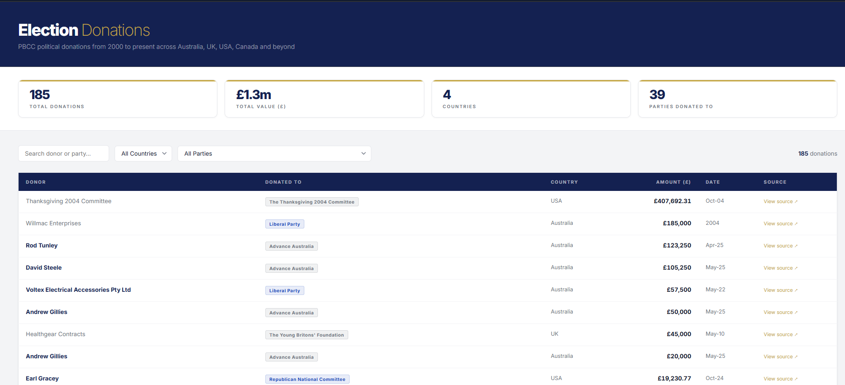Click the Advance Australia tag for David Steele
Image resolution: width=845 pixels, height=385 pixels.
291,268
